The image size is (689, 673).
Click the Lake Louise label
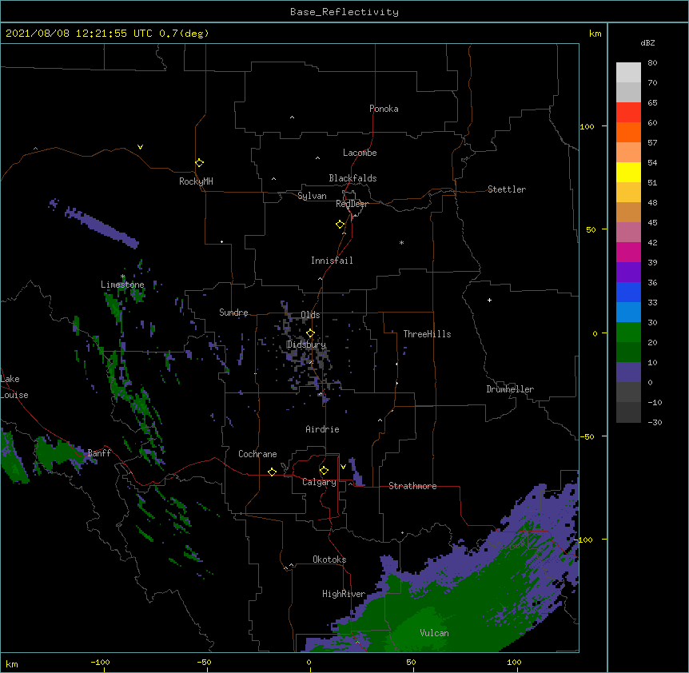(14, 387)
